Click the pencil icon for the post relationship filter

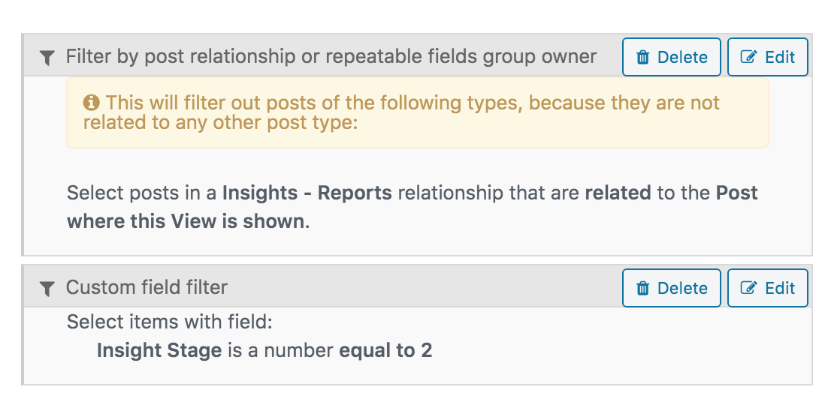[748, 57]
